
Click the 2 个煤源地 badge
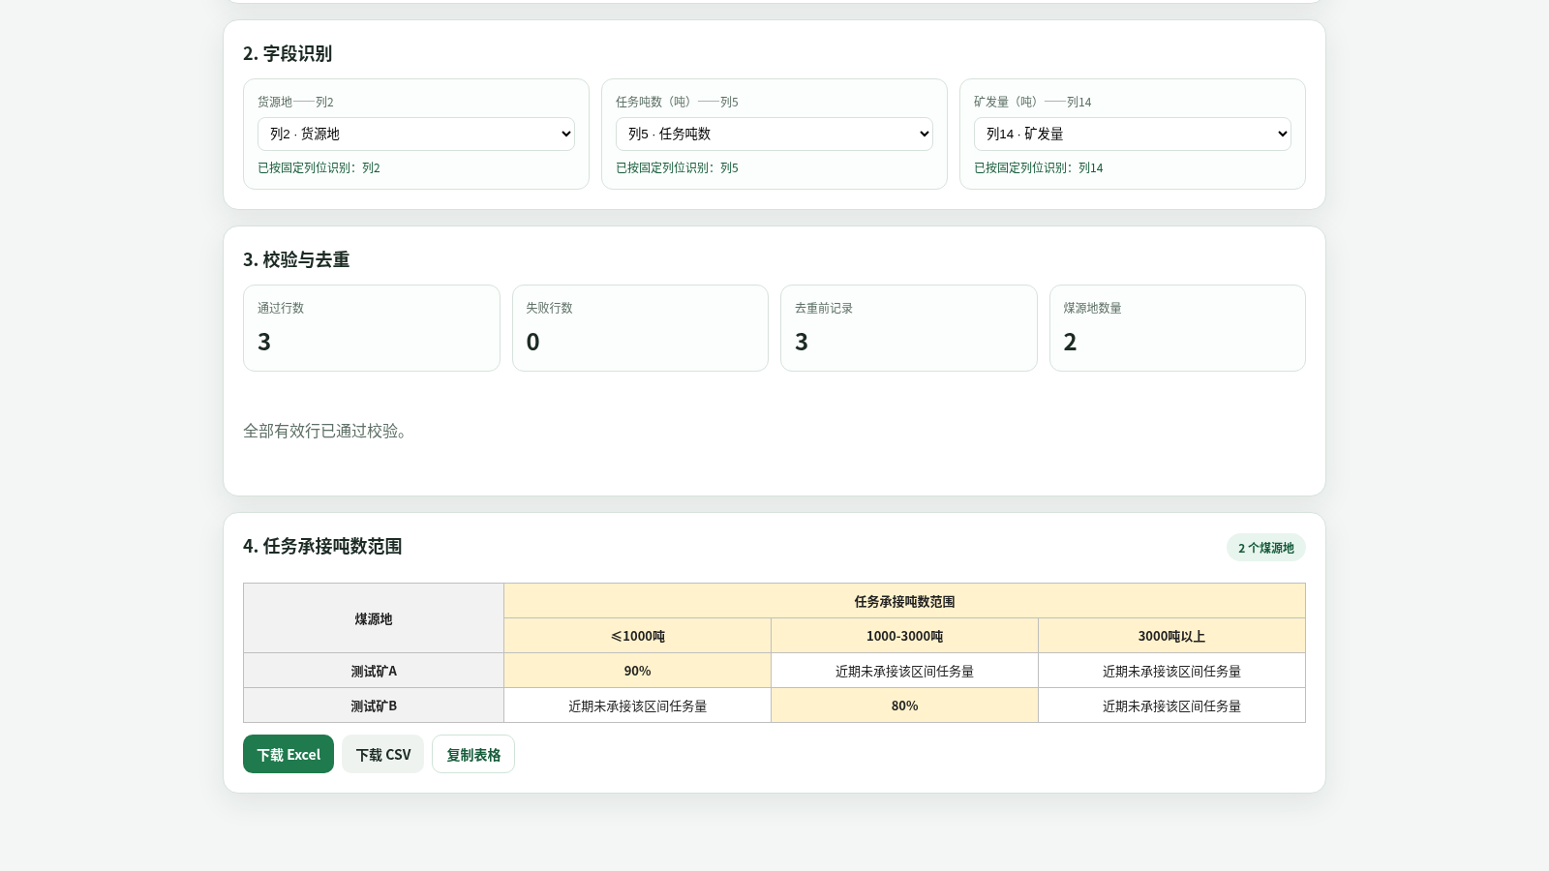click(x=1266, y=548)
